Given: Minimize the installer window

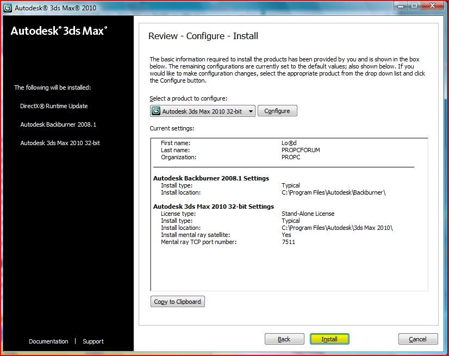Looking at the screenshot, I should 401,6.
